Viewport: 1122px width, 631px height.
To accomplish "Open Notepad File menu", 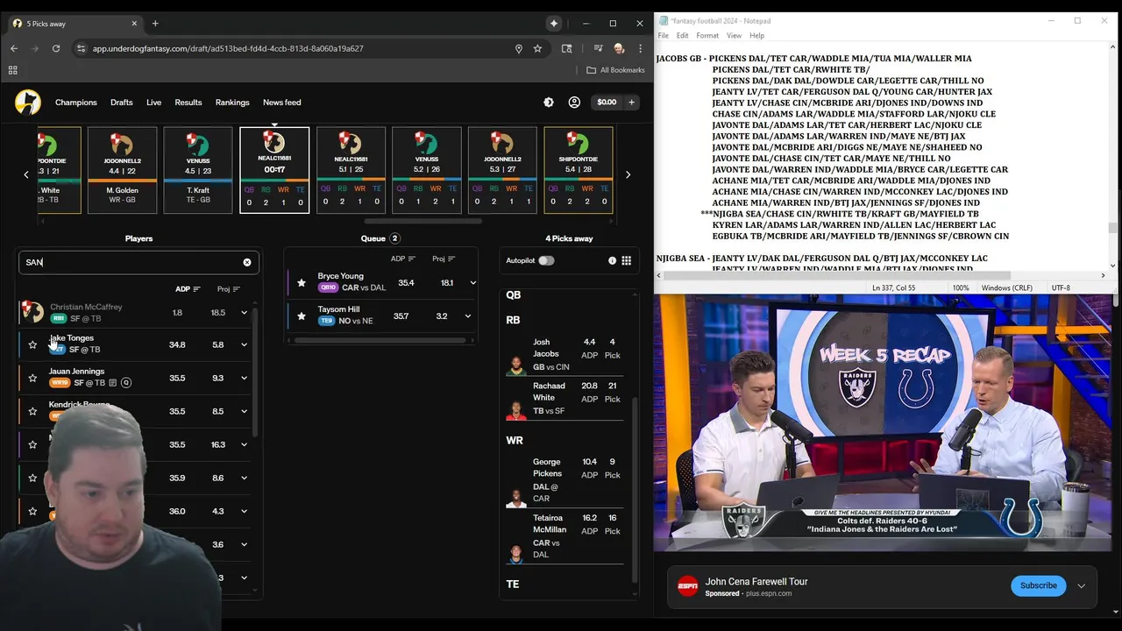I will pyautogui.click(x=664, y=36).
